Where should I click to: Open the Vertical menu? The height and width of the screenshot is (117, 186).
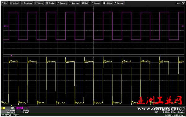(x=14, y=3)
